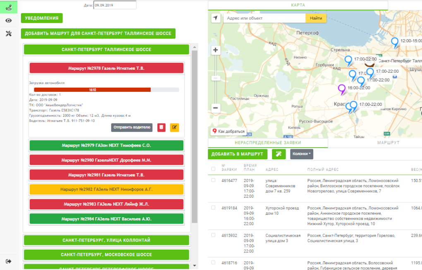Expand route №2981 Газель Игнатьев Т.В.
Screen dimensions: 422x270
click(107, 175)
